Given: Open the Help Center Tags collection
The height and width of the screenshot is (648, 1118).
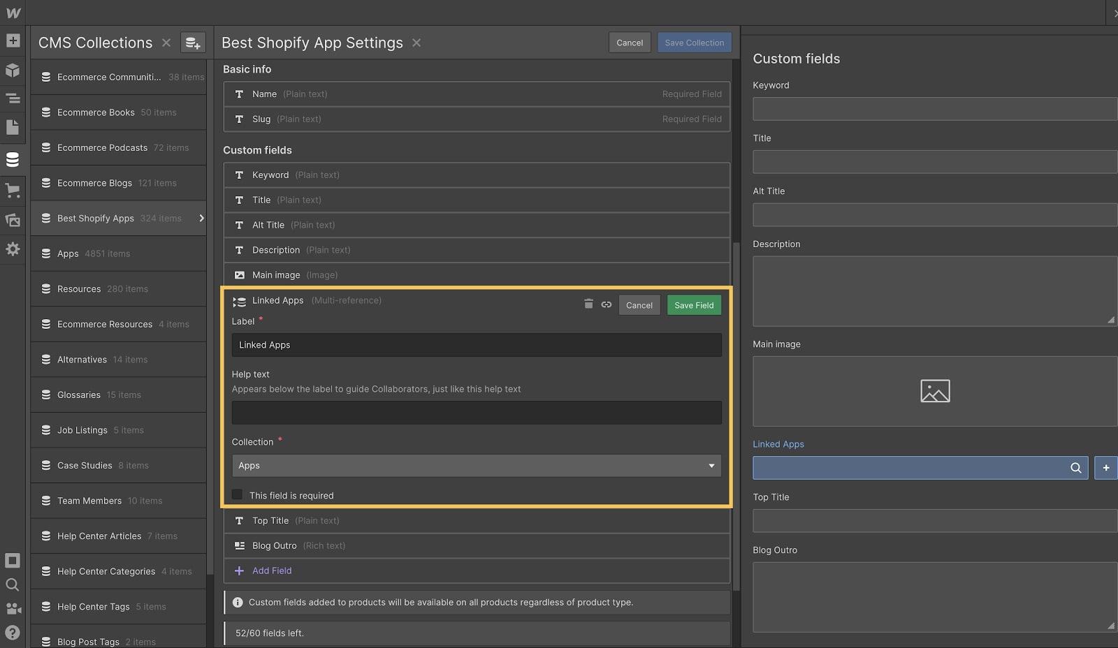Looking at the screenshot, I should coord(119,607).
